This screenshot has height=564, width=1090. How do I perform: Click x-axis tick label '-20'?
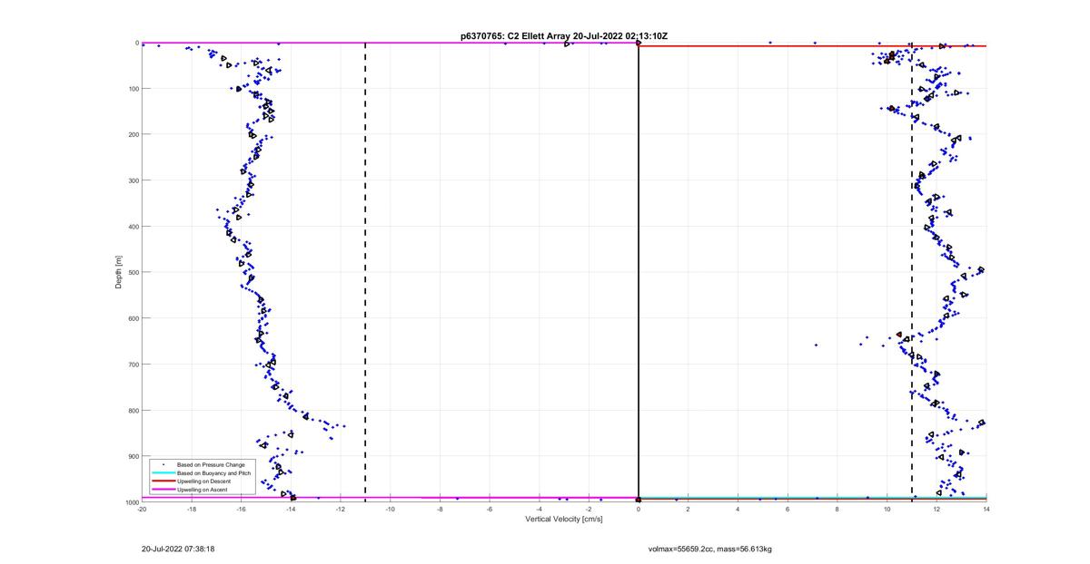point(142,510)
